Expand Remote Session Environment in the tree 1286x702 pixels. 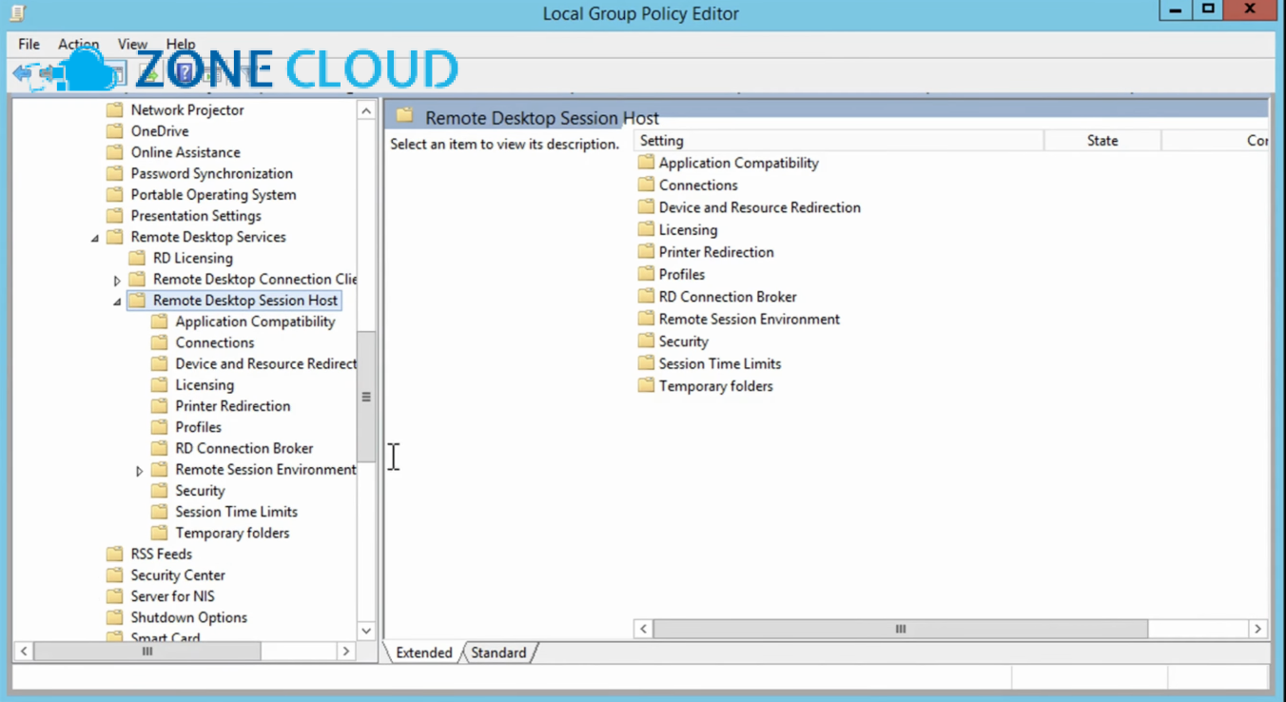[x=139, y=470]
